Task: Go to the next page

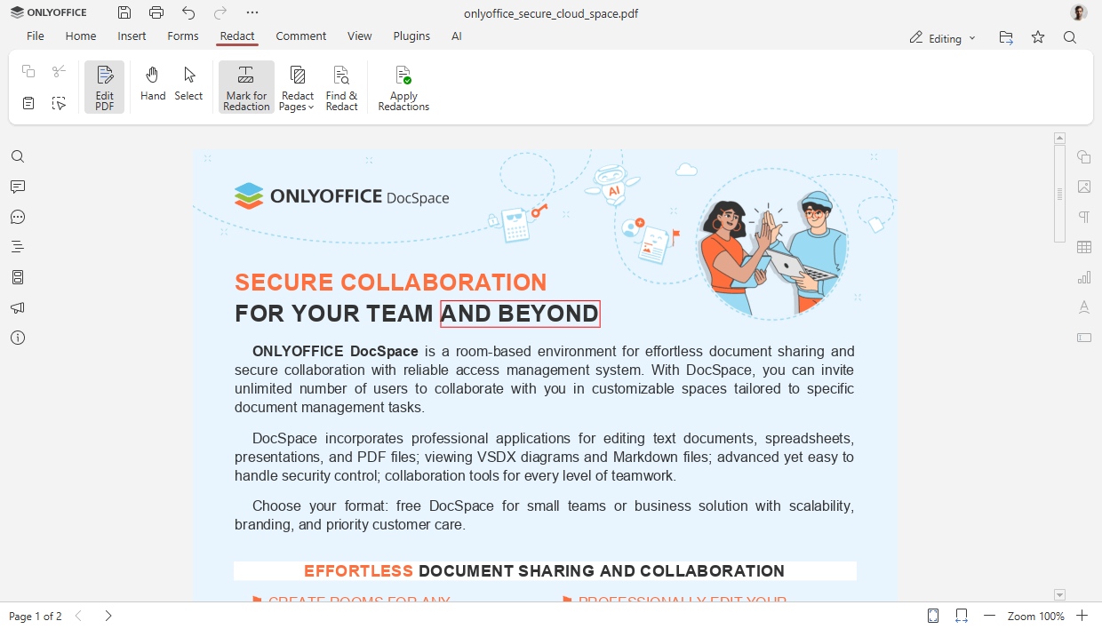Action: pyautogui.click(x=108, y=615)
